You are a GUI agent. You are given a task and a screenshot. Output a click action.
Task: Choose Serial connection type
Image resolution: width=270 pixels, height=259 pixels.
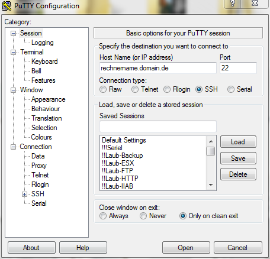[x=231, y=89]
